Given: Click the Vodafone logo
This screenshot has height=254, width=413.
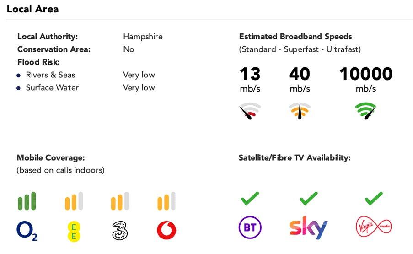Looking at the screenshot, I should click(166, 231).
